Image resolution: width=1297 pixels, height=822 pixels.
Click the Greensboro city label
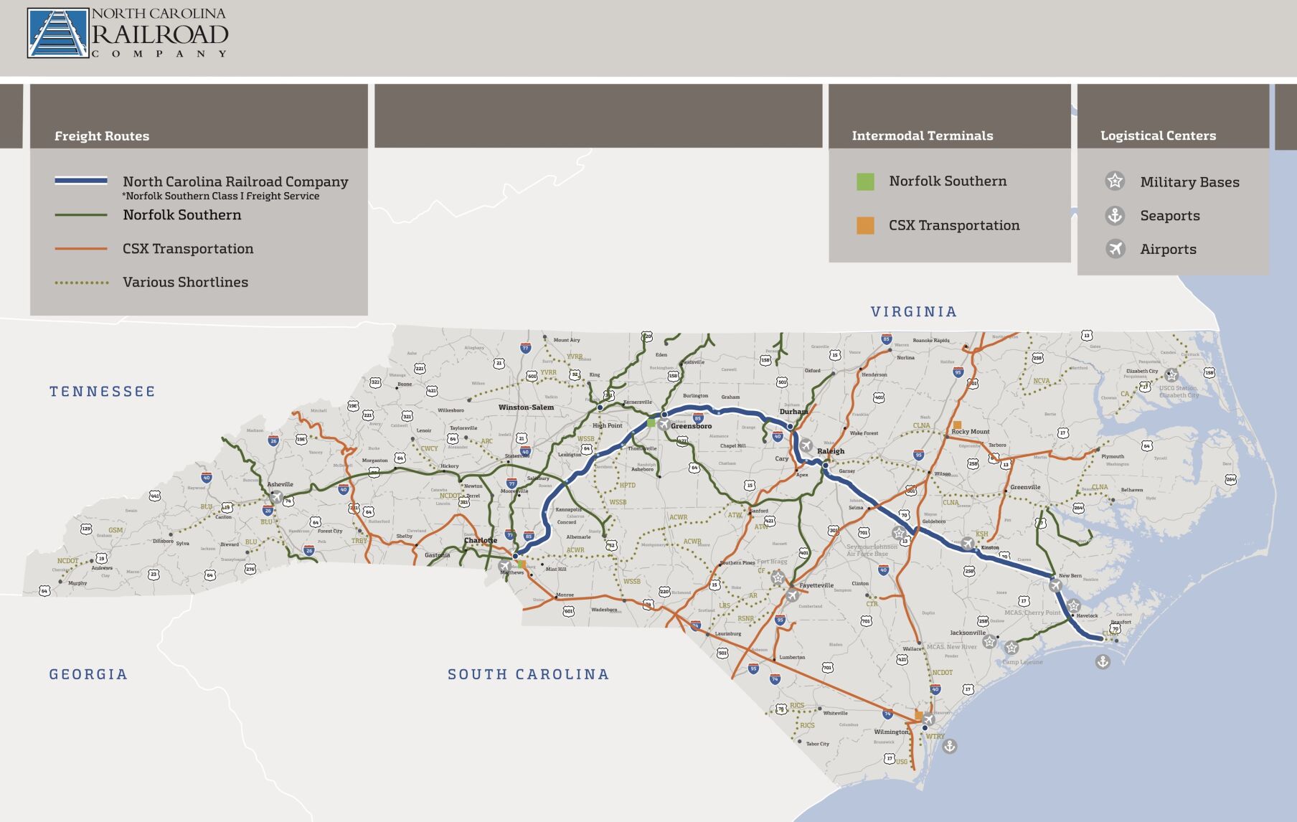click(x=692, y=426)
